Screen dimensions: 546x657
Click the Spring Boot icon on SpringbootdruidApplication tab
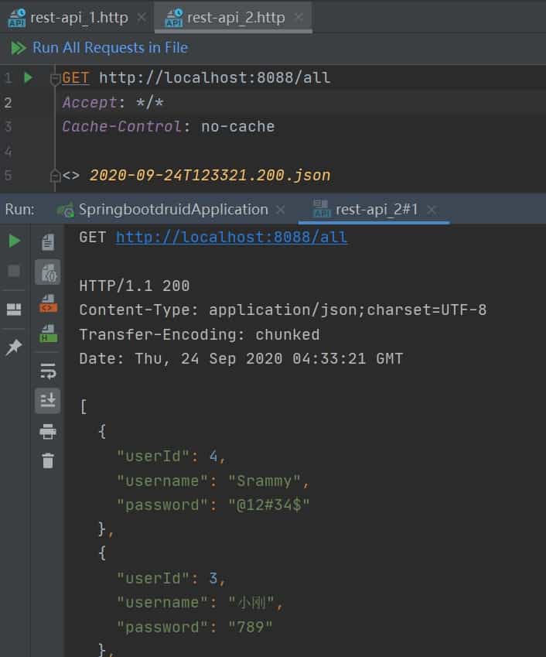66,210
